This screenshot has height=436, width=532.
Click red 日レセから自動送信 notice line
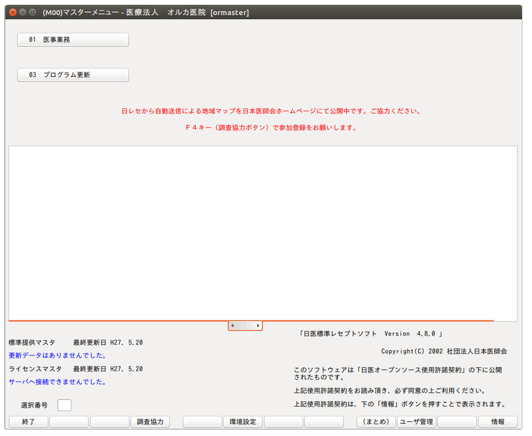(271, 111)
